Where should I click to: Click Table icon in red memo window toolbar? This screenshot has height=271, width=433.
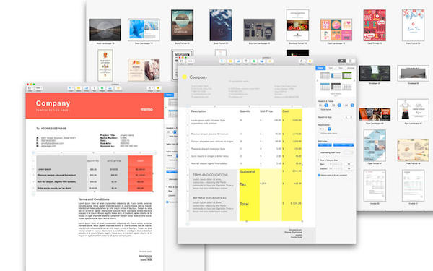[79, 88]
